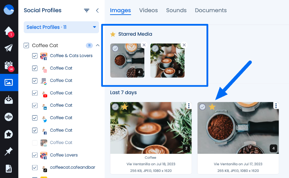Uncheck the Coffee Cat LinkedIn checkbox
This screenshot has width=289, height=178.
(x=35, y=106)
